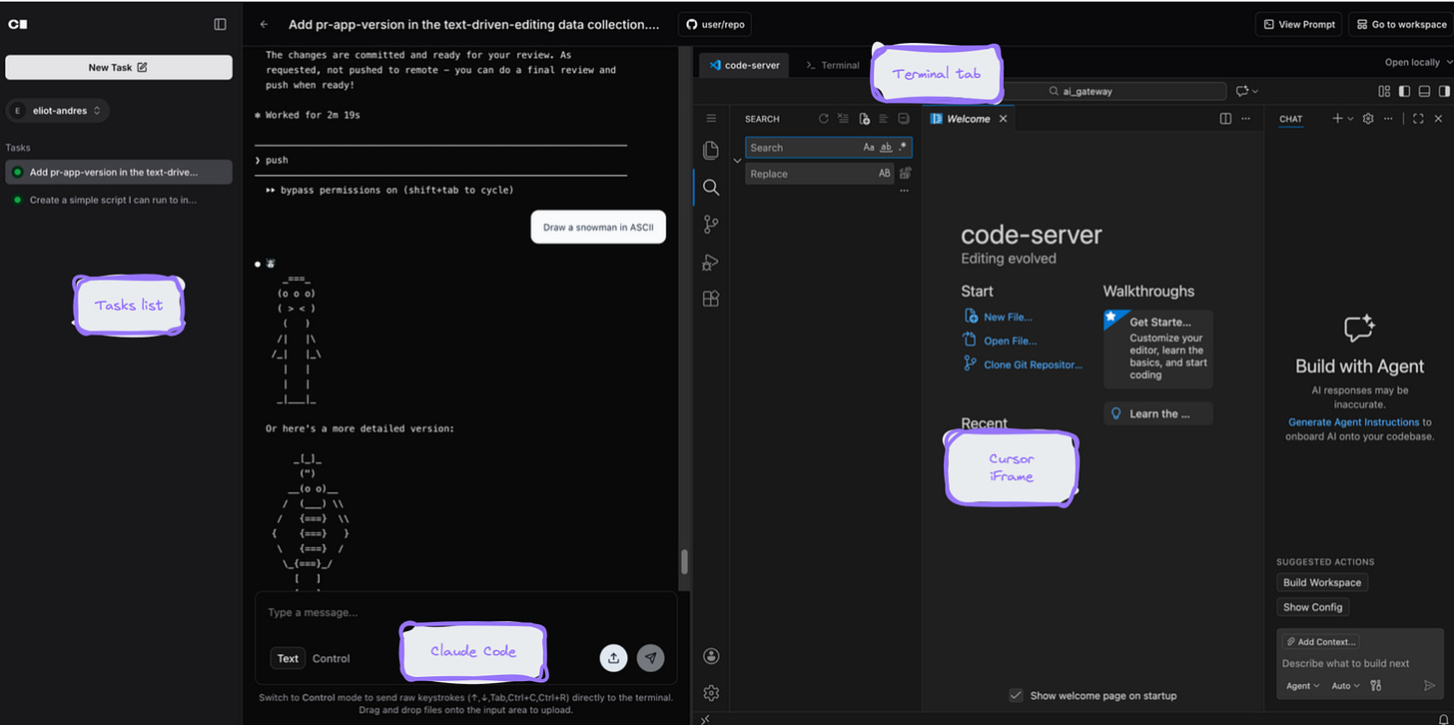Collapse the Replace toggle chevron
This screenshot has height=725, width=1454.
[x=738, y=161]
